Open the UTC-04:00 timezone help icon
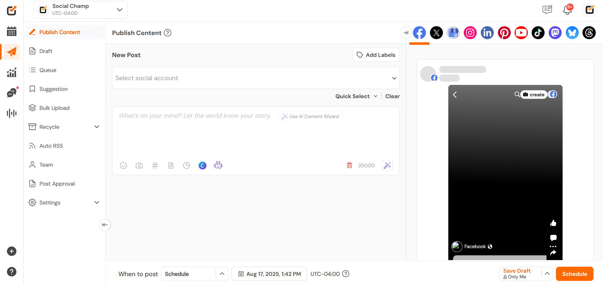 [x=346, y=274]
